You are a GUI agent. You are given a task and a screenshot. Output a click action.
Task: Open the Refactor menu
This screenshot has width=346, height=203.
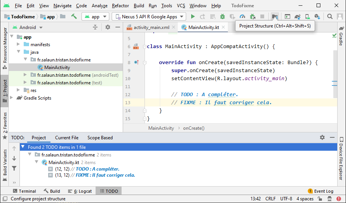click(120, 6)
